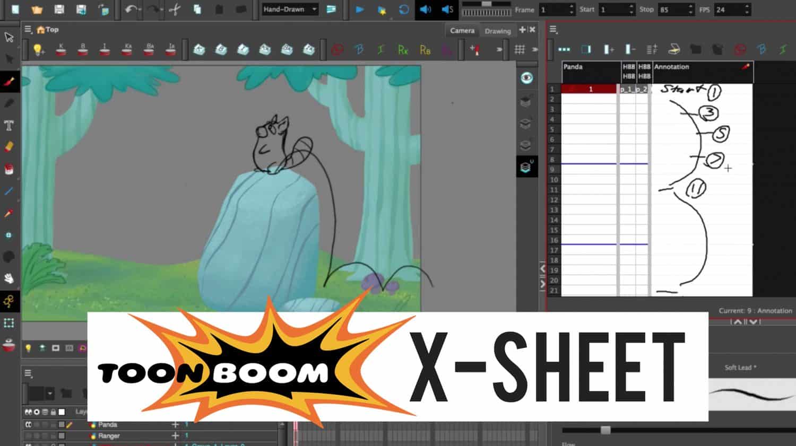This screenshot has height=446, width=796.
Task: Click the yellow Rb script icon
Action: 425,50
